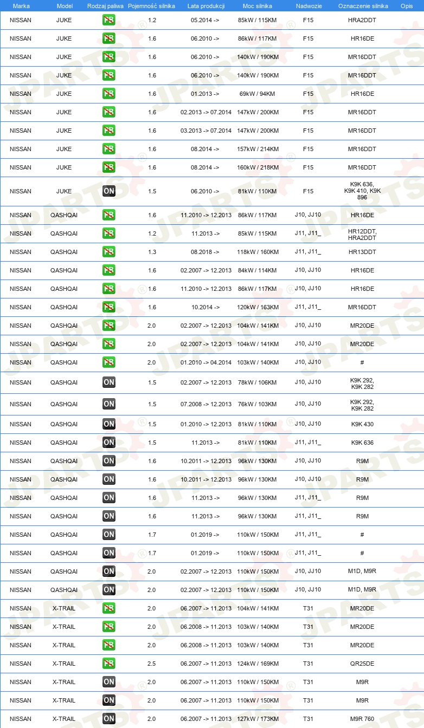Click PB icon in X-TRAIL 104kW / 141KM row
The width and height of the screenshot is (424, 728).
coord(109,608)
